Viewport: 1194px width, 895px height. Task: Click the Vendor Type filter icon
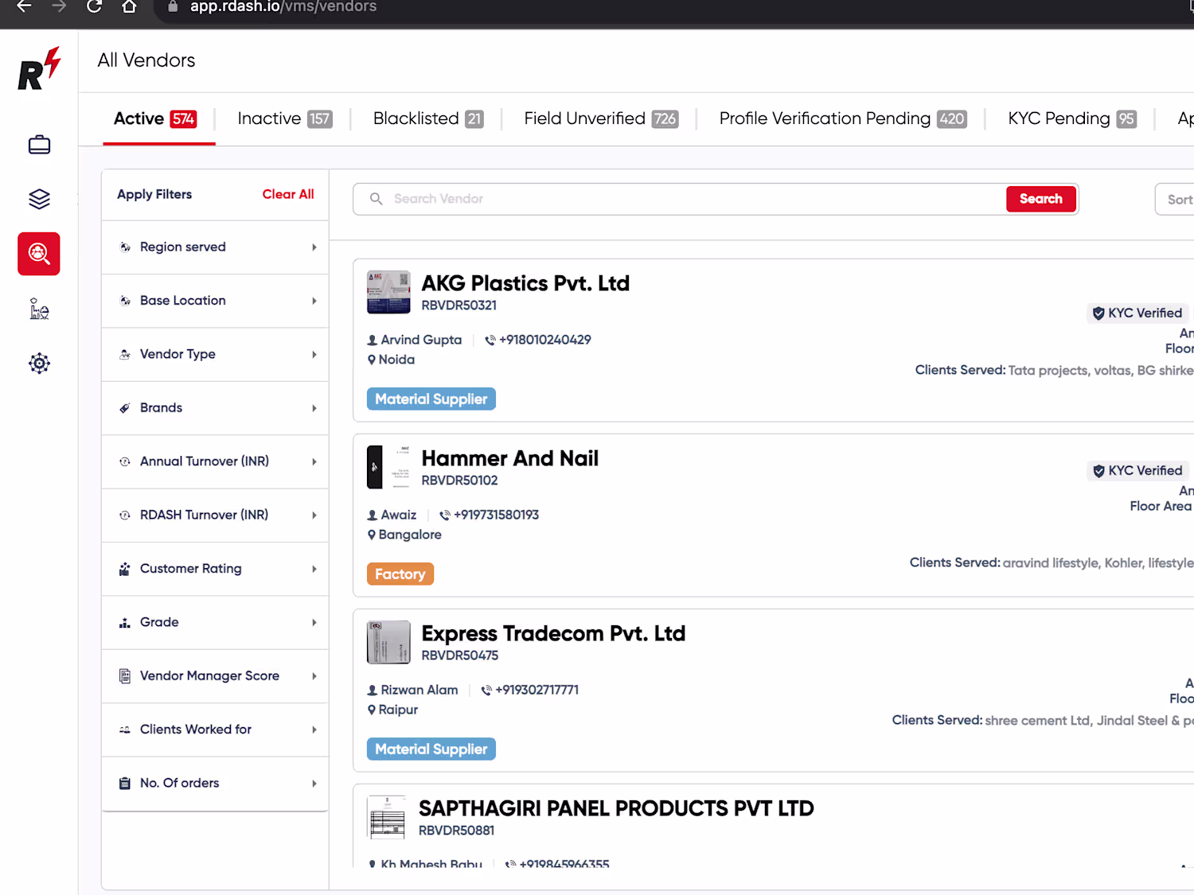(125, 355)
